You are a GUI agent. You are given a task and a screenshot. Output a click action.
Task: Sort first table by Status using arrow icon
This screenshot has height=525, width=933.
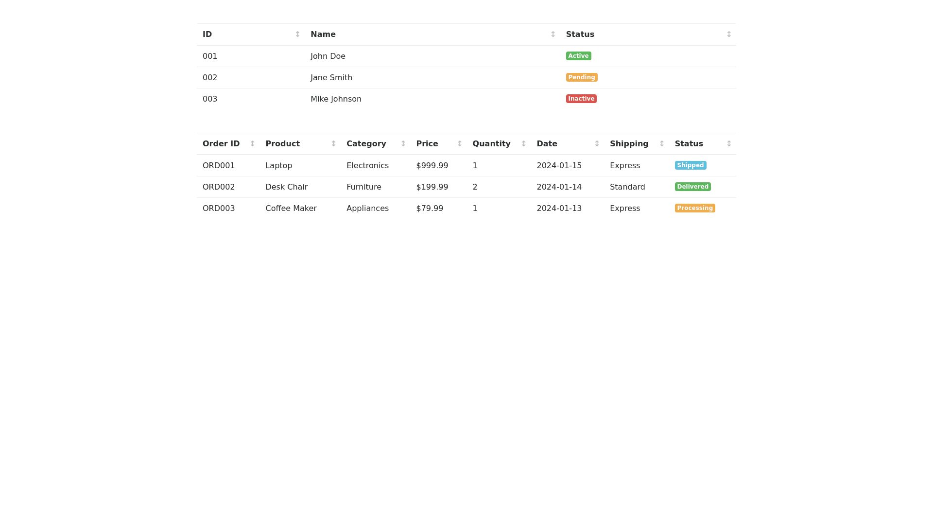[728, 34]
